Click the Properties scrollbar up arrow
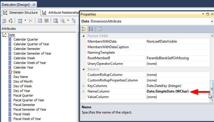The height and width of the screenshot is (122, 214). tap(212, 36)
